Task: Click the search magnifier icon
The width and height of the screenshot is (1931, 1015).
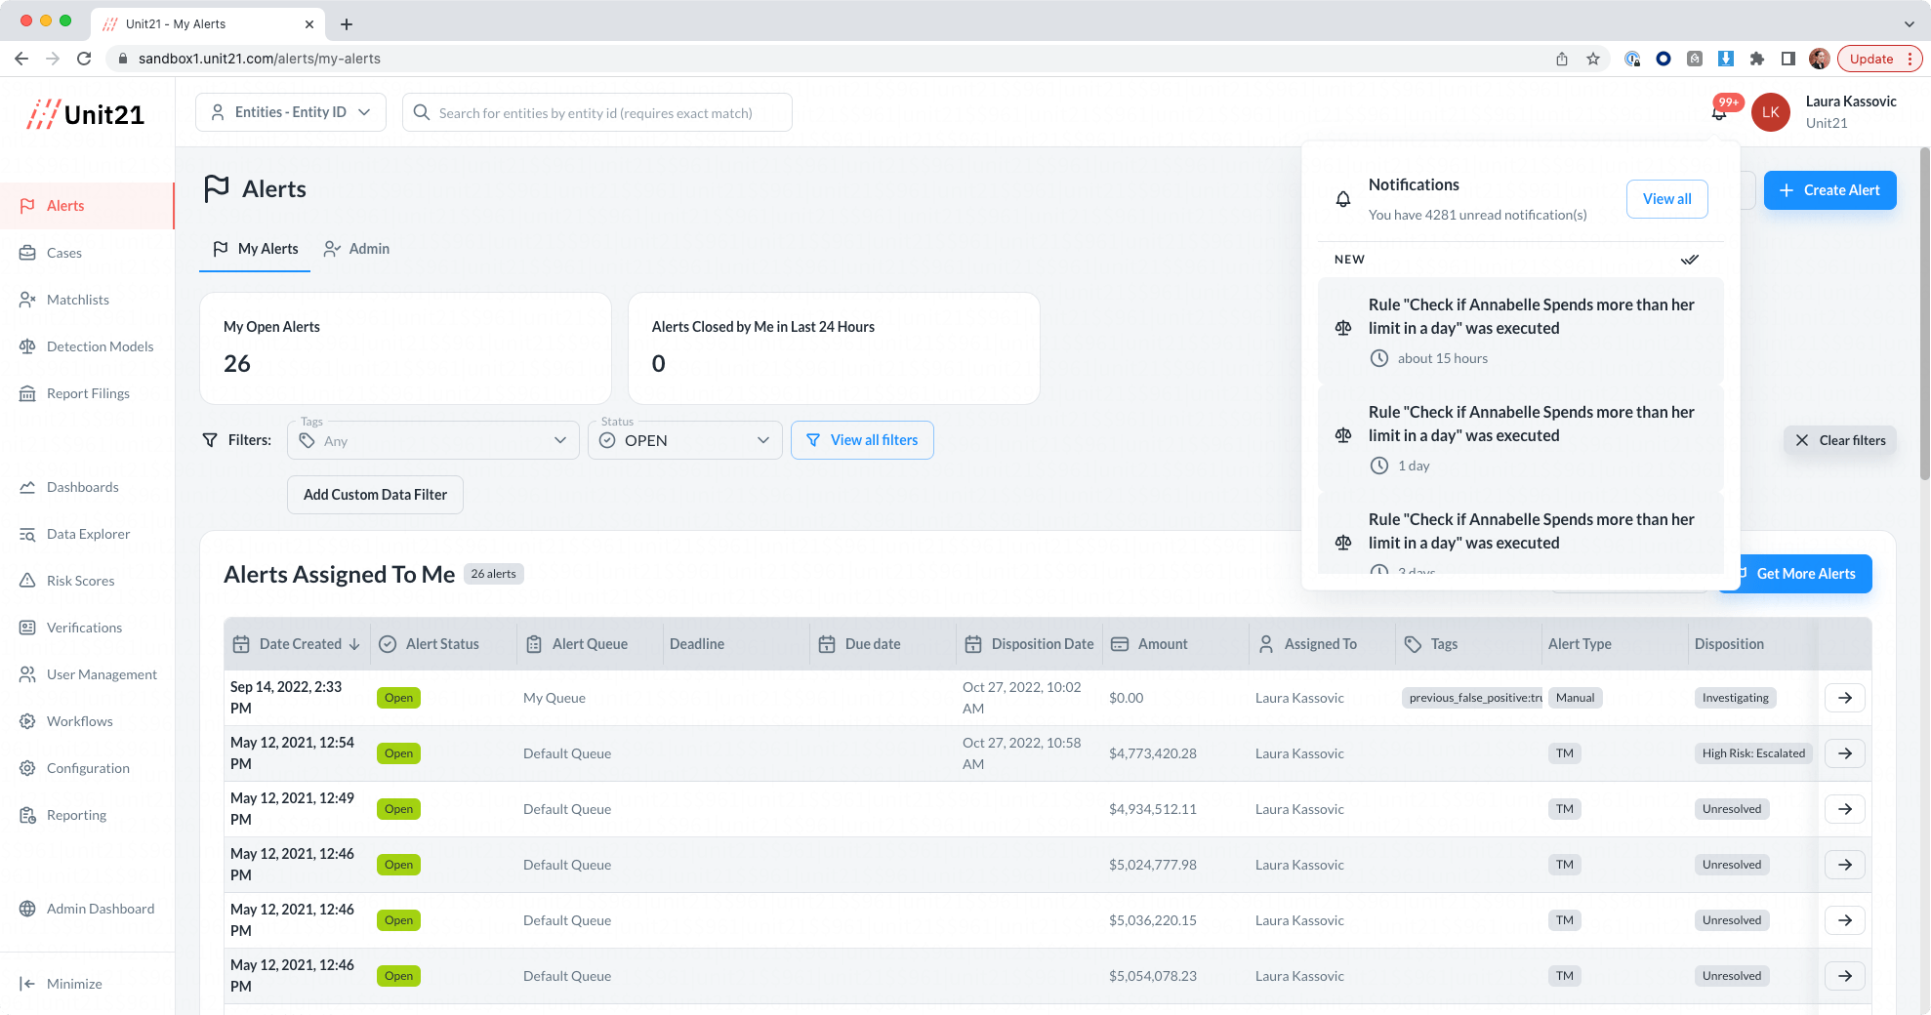Action: (422, 112)
